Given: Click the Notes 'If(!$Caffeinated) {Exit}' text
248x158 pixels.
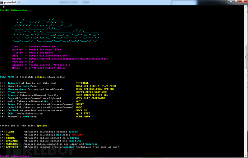Looking at the screenshot, I should tap(47, 68).
